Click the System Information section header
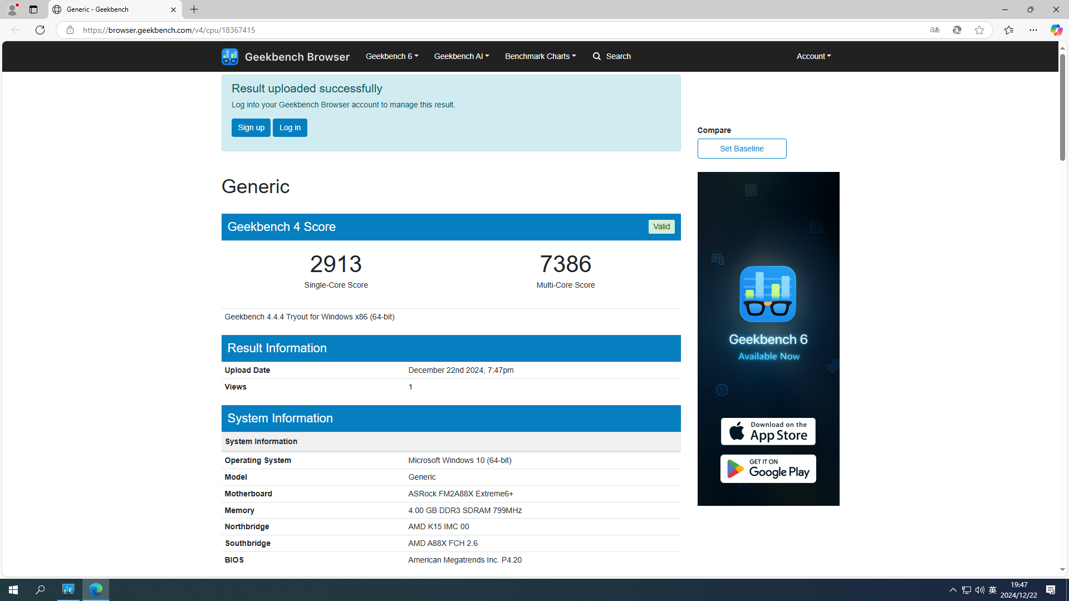The height and width of the screenshot is (601, 1069). click(x=451, y=418)
